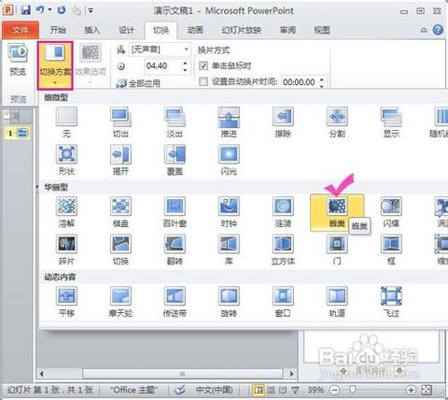Open PowerPoint Help question mark

click(438, 30)
